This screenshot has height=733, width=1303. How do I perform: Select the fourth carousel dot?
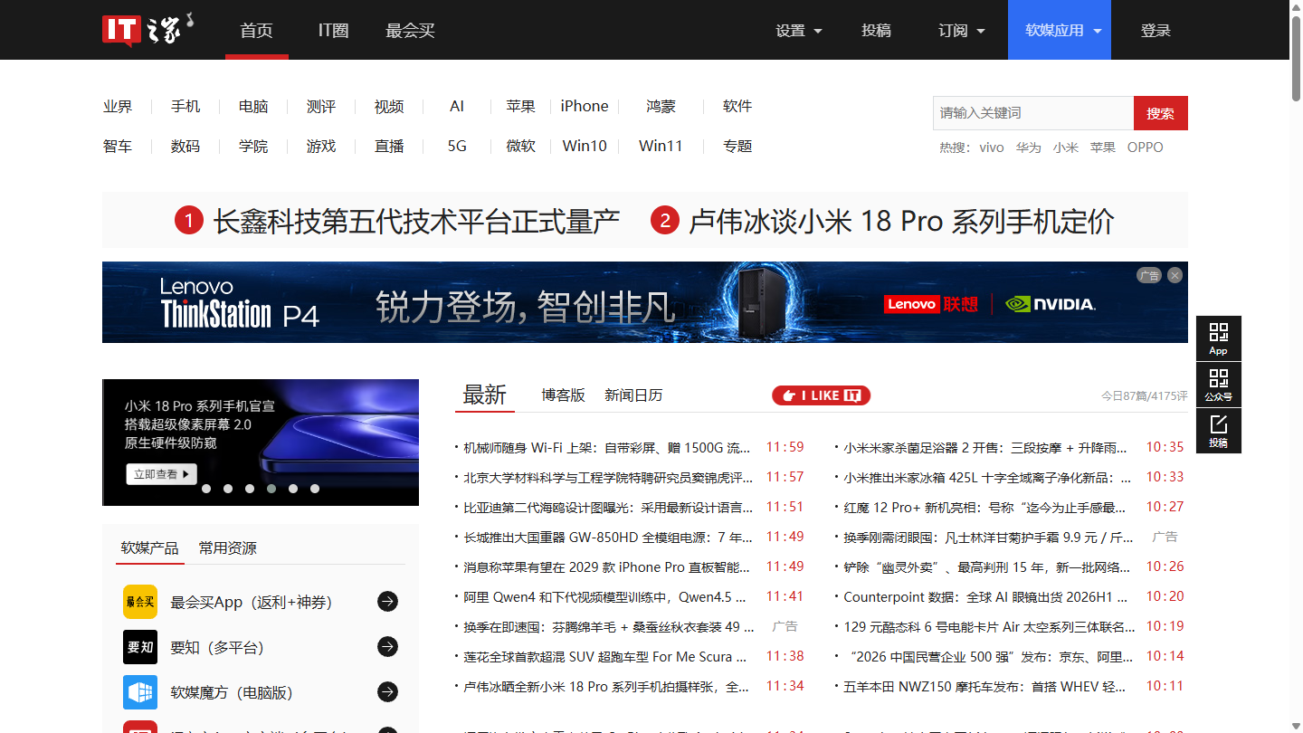coord(271,489)
